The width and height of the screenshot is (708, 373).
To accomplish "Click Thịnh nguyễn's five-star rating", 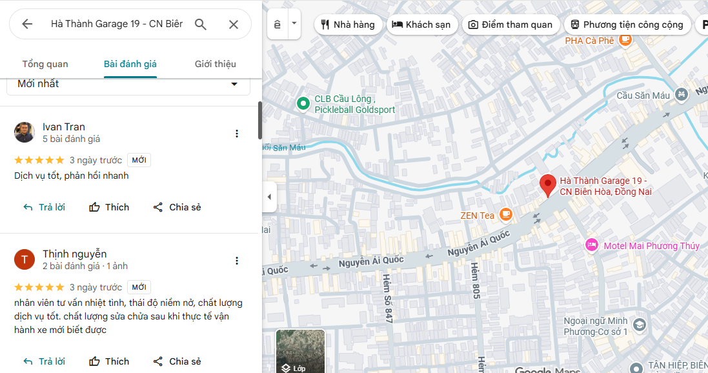I will (x=39, y=287).
